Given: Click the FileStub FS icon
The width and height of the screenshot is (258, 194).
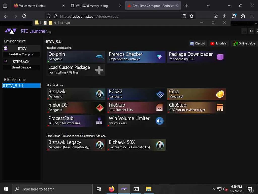Looking at the screenshot, I should click(x=159, y=108).
